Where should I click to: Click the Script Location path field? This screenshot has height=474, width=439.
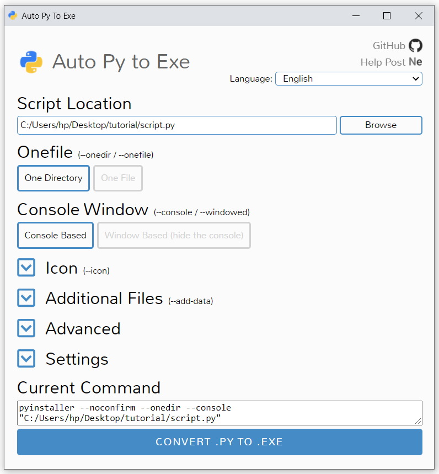177,125
